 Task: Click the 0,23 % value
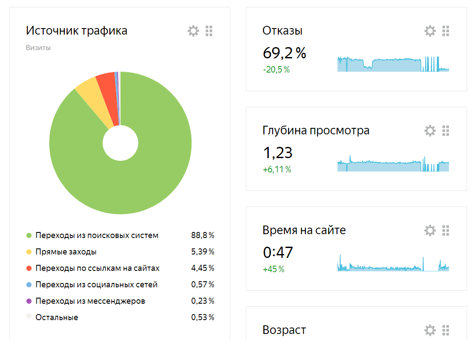point(203,301)
